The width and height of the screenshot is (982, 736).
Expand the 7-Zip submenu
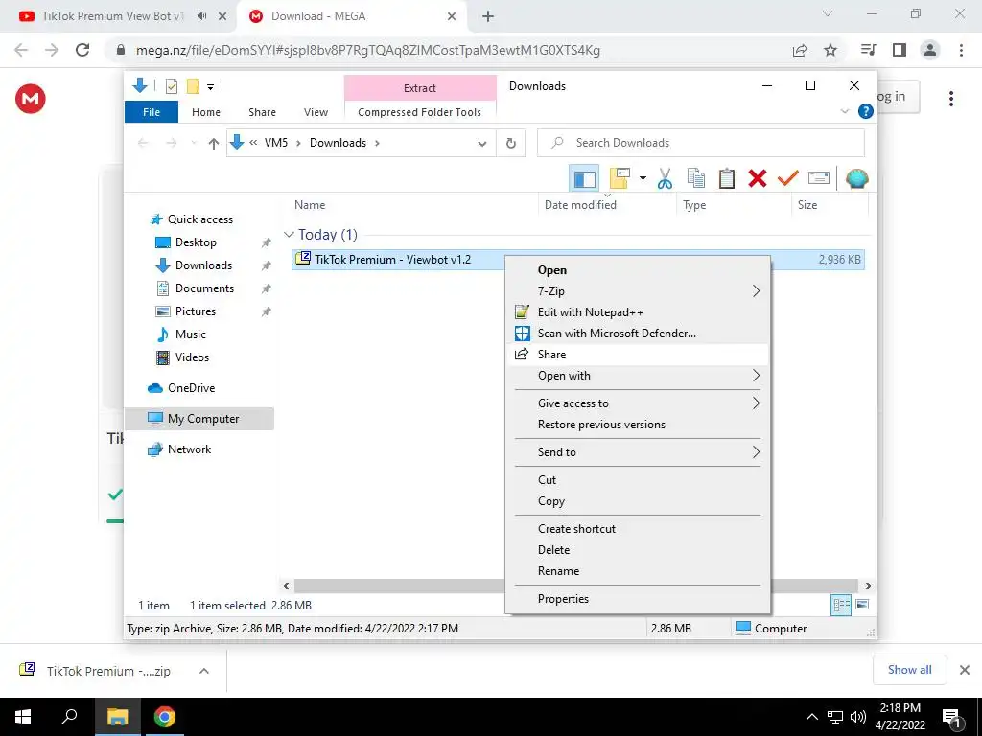click(x=638, y=291)
